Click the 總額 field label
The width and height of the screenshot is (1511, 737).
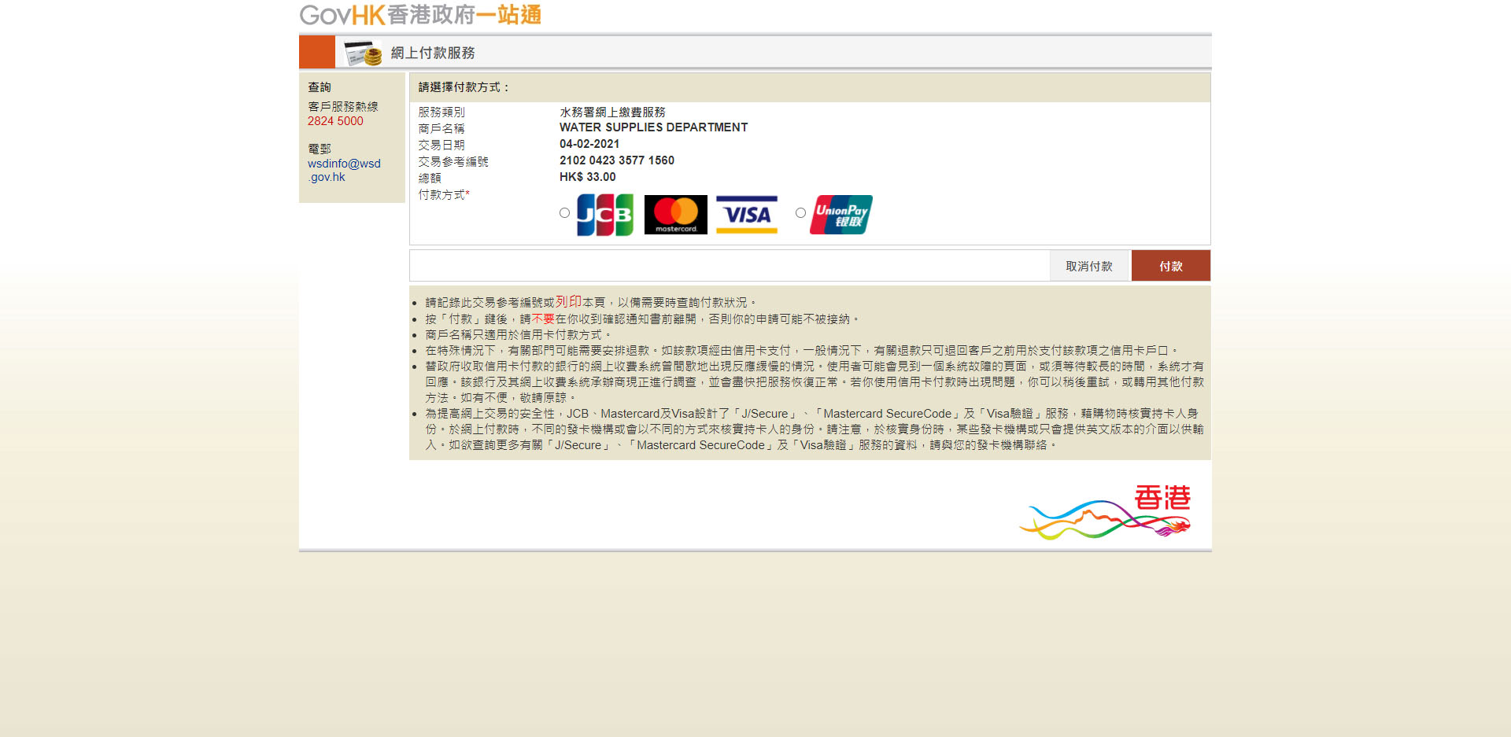430,178
